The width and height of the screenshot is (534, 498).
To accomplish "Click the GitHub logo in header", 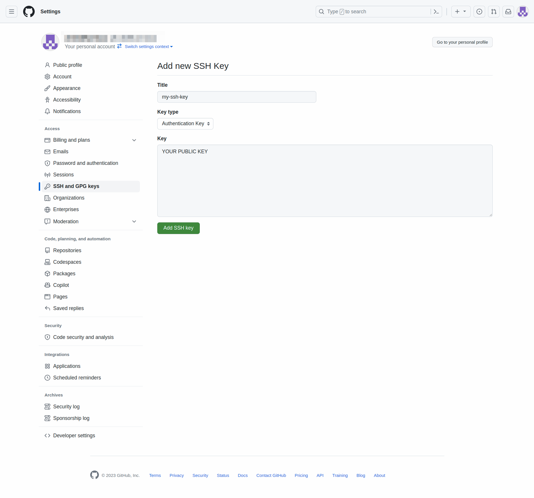I will coord(29,12).
